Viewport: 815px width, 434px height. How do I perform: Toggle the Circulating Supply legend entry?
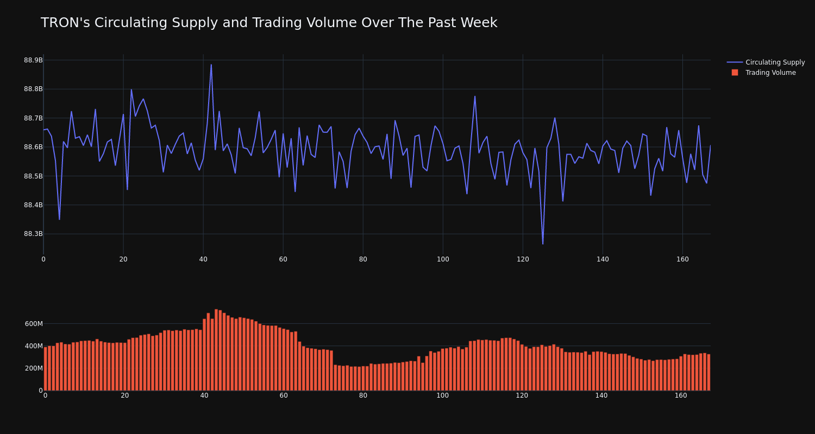(766, 62)
